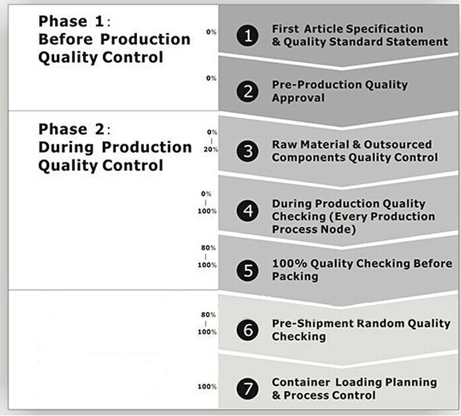Image resolution: width=461 pixels, height=416 pixels.
Task: Click First Article Specification step text
Action: point(360,35)
